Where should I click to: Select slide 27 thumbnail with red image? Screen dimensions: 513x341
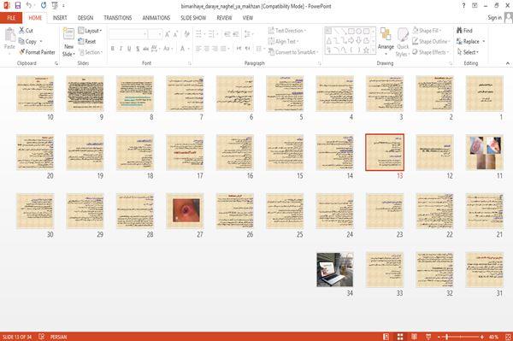[x=186, y=211]
